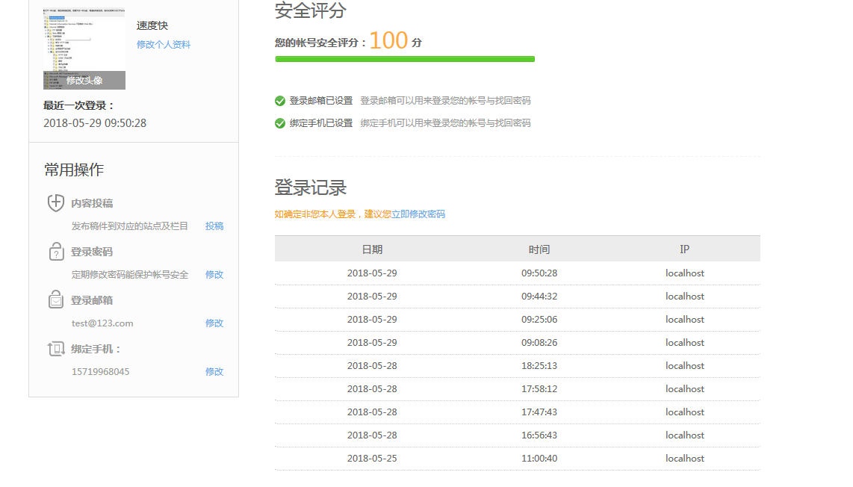
Task: Open 立即修改密码 link
Action: (x=418, y=214)
